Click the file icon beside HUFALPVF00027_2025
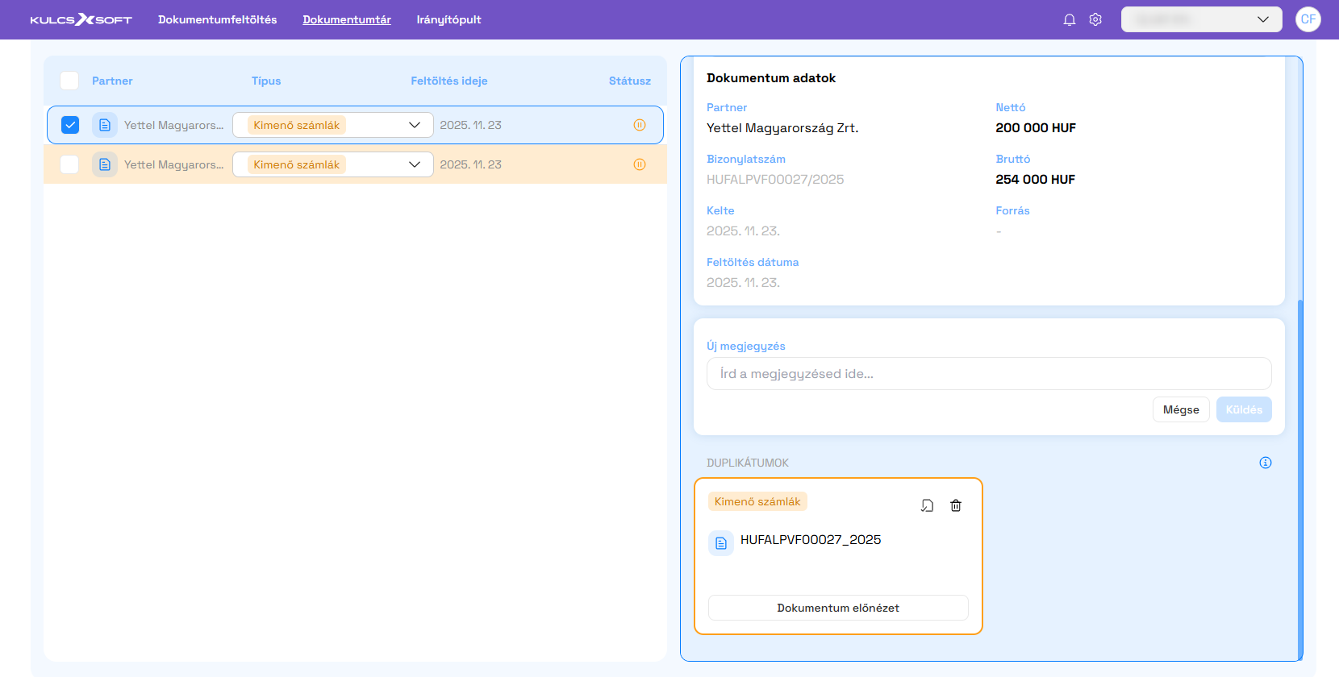1339x677 pixels. 721,543
